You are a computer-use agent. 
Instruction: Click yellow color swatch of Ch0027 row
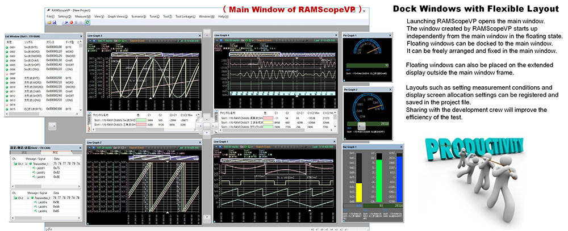(x=268, y=123)
